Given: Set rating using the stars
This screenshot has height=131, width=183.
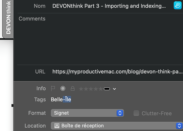Looking at the screenshot, I should tap(91, 89).
